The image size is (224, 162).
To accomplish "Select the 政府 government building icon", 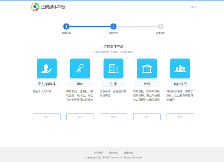I will point(146,68).
